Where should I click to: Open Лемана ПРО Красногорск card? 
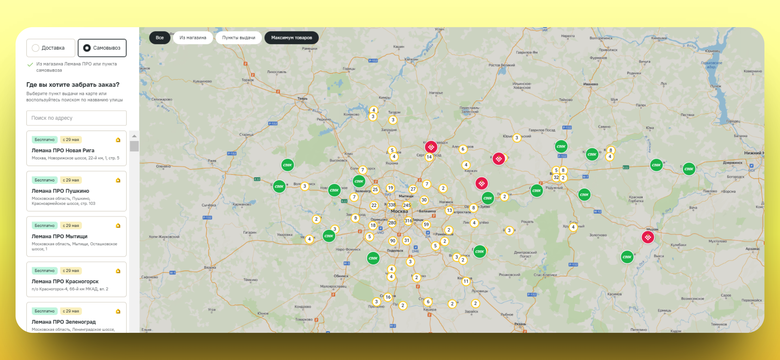(76, 279)
